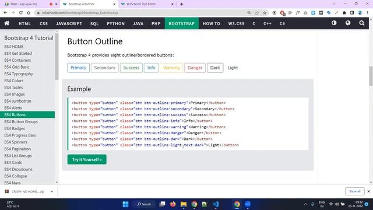Open the HOW TO menu item
Screen dimensions: 373x210
click(x=211, y=23)
